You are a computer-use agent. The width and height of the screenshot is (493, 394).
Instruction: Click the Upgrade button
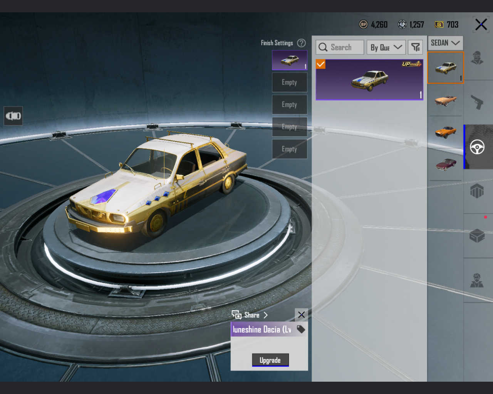click(270, 360)
